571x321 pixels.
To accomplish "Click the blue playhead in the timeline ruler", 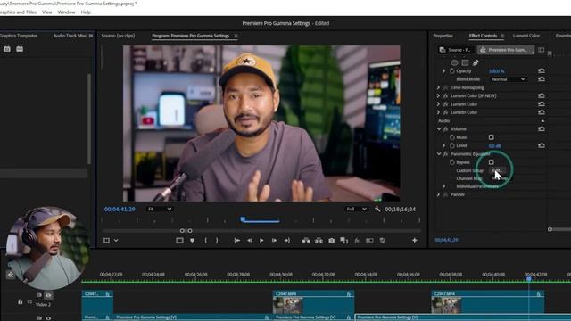I will 529,278.
